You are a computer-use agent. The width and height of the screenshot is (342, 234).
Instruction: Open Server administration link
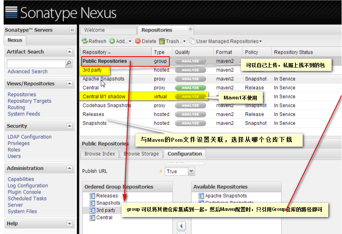pos(15,205)
